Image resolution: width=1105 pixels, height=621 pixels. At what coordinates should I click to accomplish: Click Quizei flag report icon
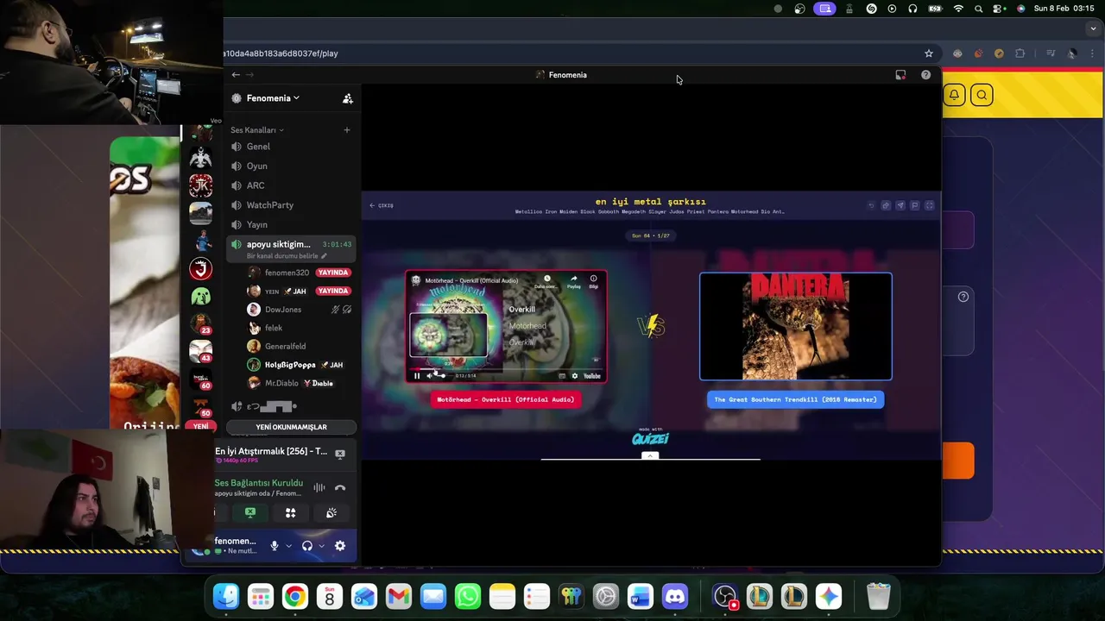(x=915, y=205)
